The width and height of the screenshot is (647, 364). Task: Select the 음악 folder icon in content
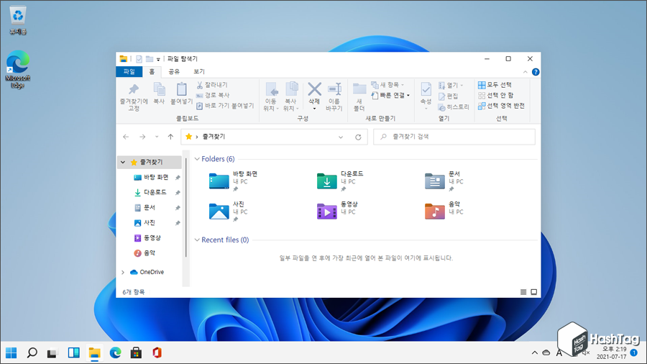435,211
